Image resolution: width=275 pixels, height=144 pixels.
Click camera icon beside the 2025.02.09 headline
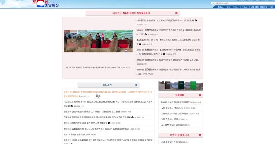(146, 34)
